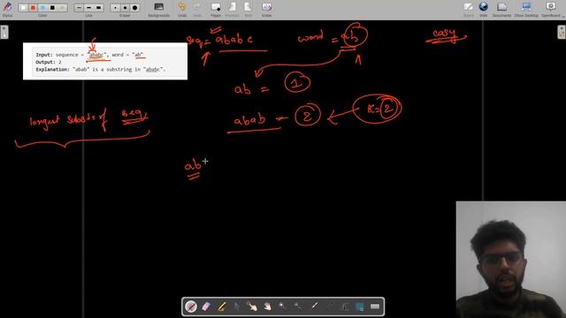The height and width of the screenshot is (318, 566).
Task: Click the Erase page button
Action: (266, 9)
